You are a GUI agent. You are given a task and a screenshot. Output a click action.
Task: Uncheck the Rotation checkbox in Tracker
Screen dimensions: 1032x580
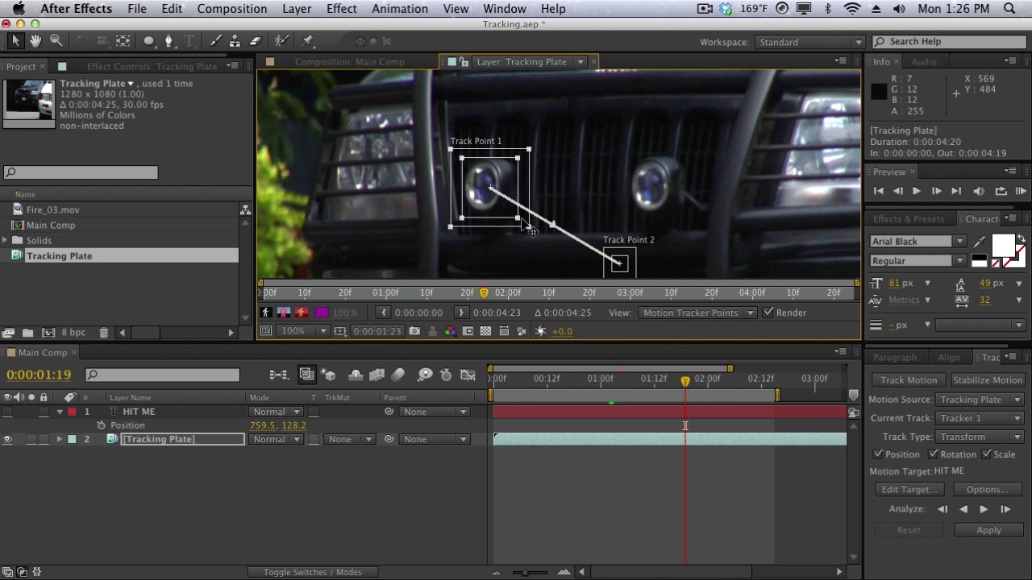[x=933, y=454]
